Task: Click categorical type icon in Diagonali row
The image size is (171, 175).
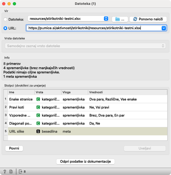Action: click(38, 124)
